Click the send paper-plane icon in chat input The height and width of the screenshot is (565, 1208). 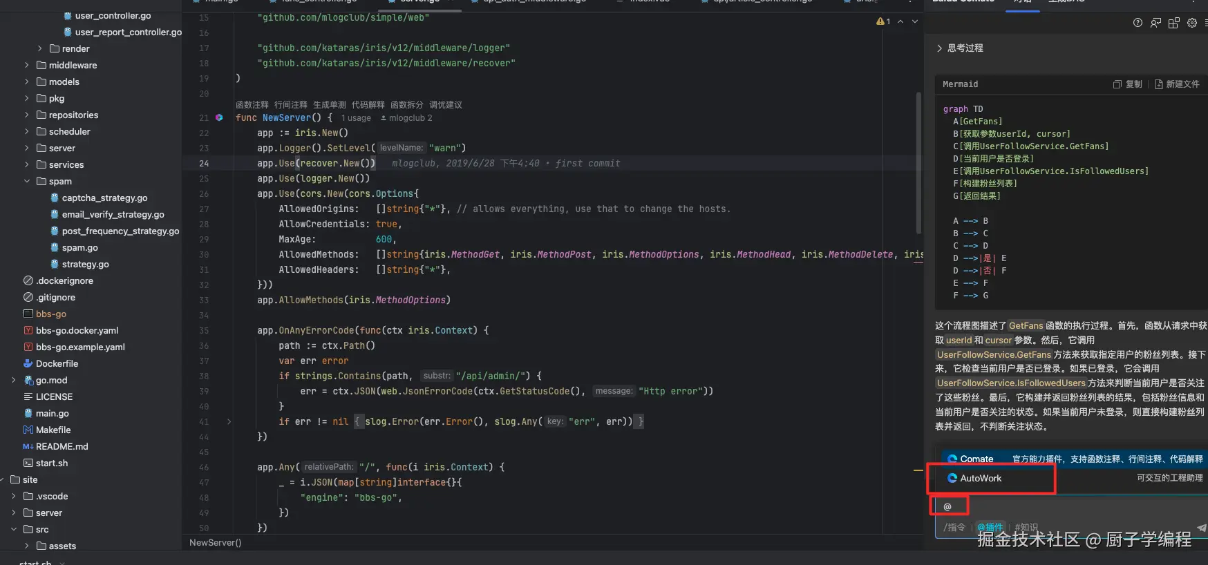(x=1201, y=528)
